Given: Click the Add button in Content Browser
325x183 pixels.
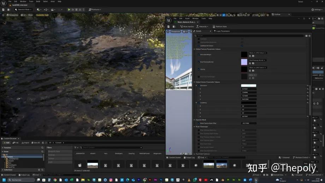Looking at the screenshot, I should (x=7, y=143).
